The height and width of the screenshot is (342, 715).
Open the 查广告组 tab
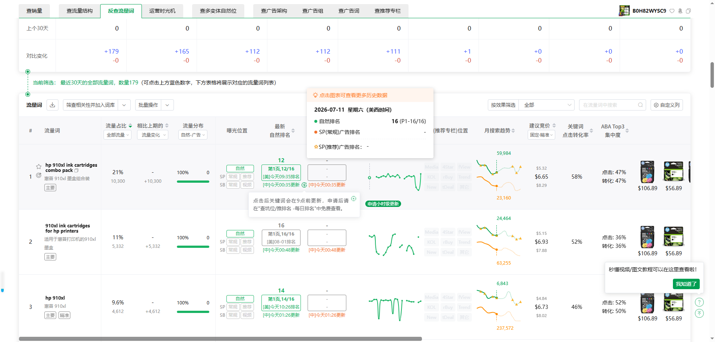tap(313, 11)
